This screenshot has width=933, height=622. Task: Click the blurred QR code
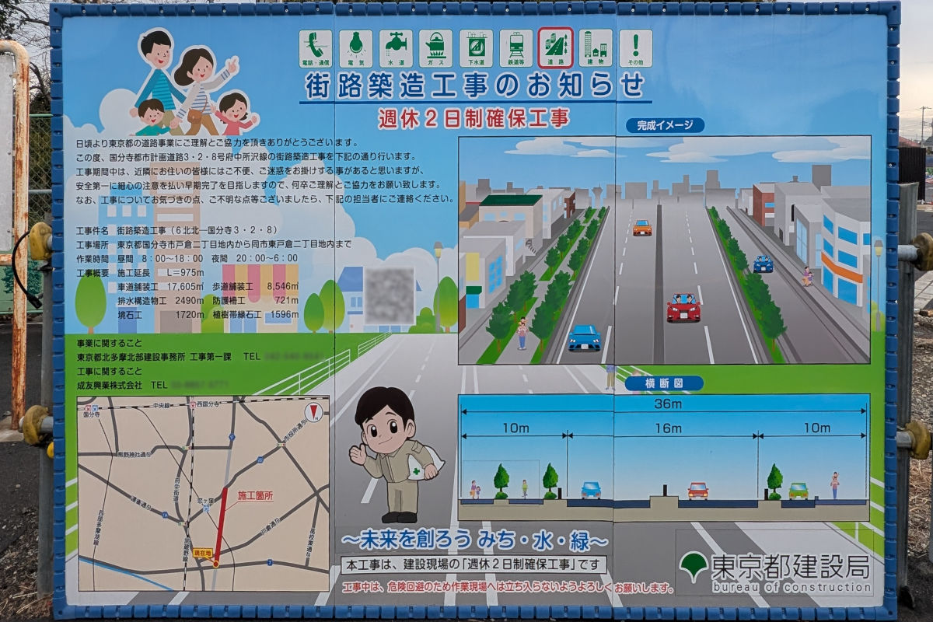(389, 295)
